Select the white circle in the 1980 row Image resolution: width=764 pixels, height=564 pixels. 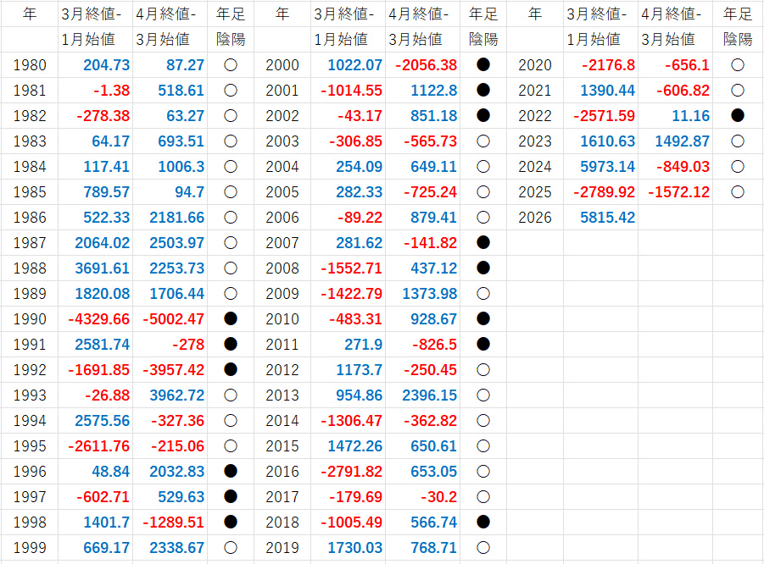[230, 65]
